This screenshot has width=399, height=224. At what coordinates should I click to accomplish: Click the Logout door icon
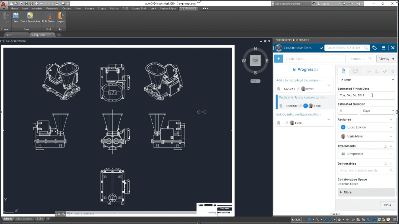coord(60,16)
